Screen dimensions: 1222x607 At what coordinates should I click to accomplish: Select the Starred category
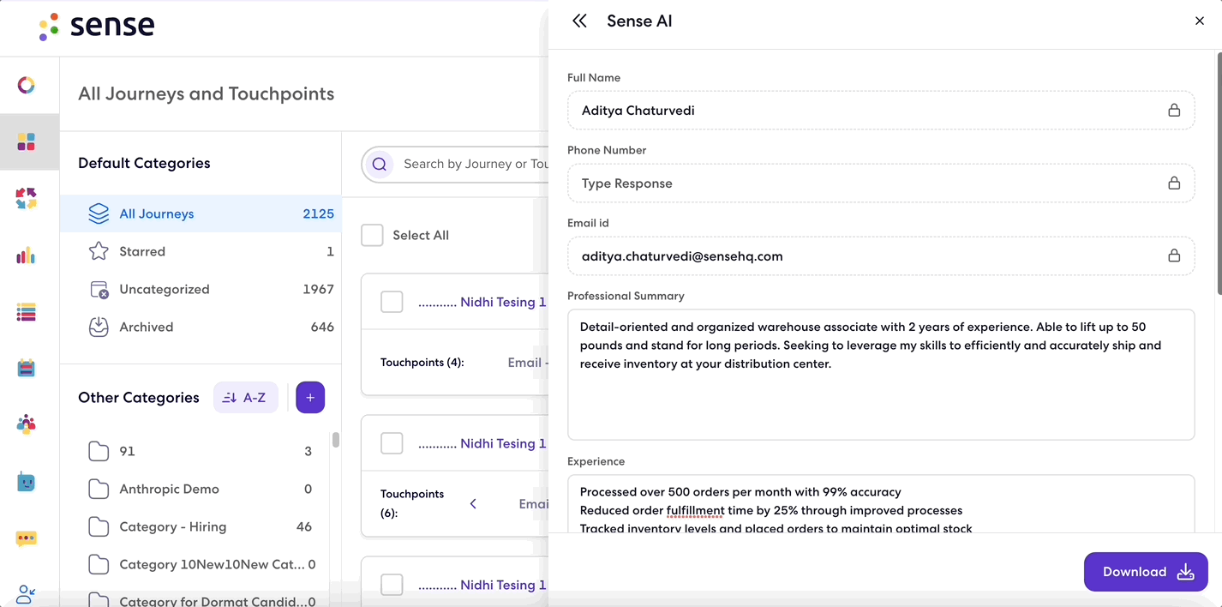point(142,251)
